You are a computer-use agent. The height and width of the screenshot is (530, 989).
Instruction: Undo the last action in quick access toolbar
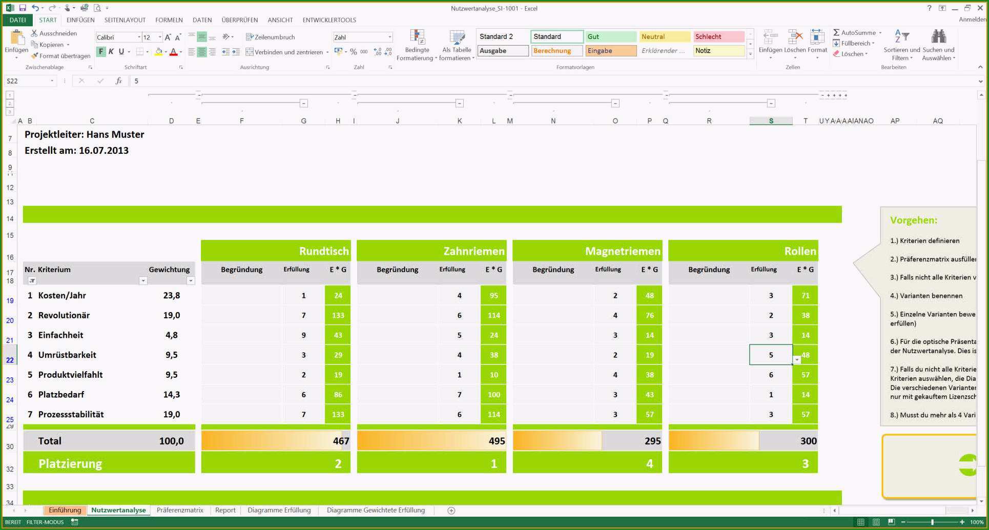(x=35, y=8)
